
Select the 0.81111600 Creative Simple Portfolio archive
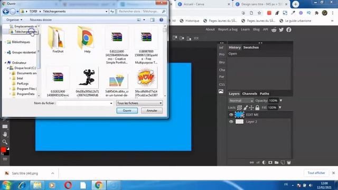(117, 45)
